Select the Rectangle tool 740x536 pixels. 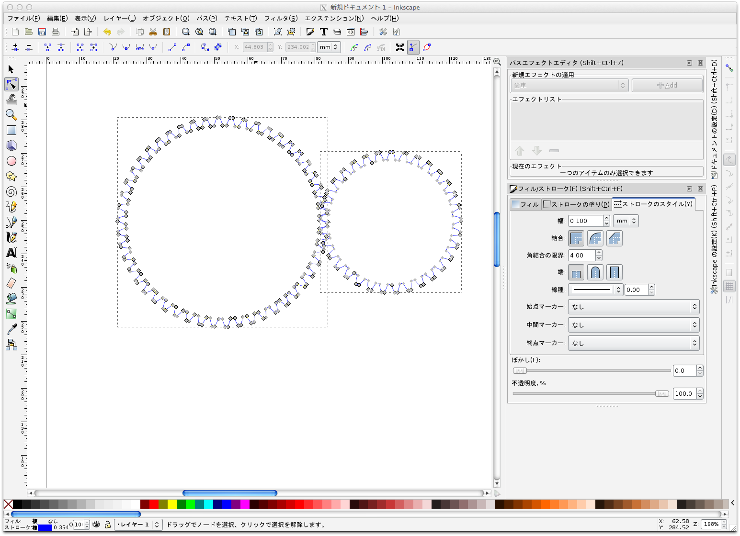click(x=11, y=130)
